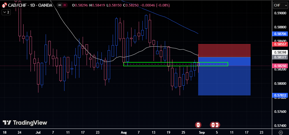Image resolution: width=289 pixels, height=135 pixels.
Task: Click the 0.57400 price scale value
Action: click(280, 125)
